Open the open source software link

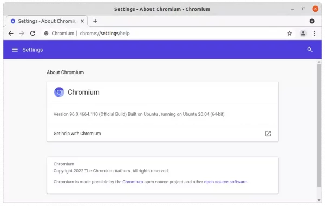(225, 182)
